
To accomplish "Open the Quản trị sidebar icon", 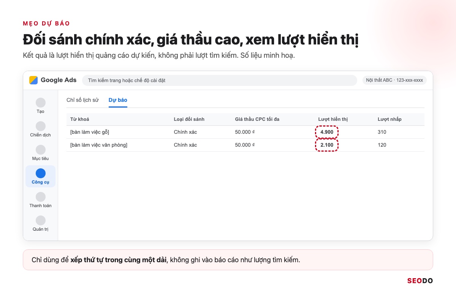I will [x=41, y=220].
